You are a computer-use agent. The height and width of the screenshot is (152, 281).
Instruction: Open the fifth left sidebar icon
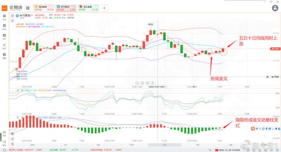point(4,55)
